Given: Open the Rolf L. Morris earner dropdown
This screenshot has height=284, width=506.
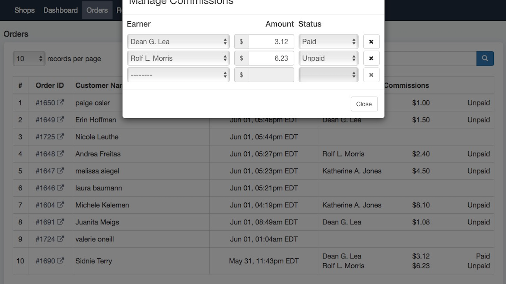Looking at the screenshot, I should [178, 58].
